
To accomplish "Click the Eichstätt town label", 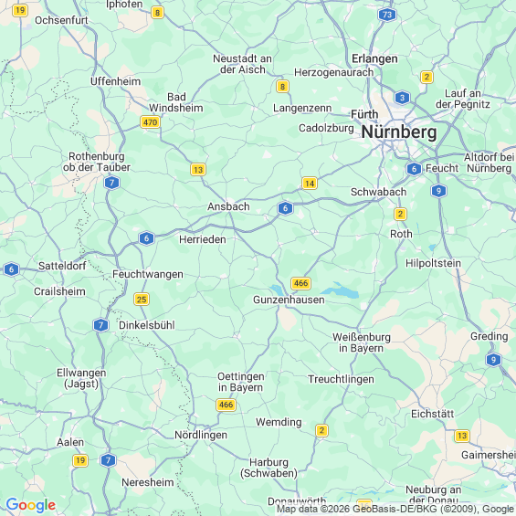I will (x=432, y=414).
